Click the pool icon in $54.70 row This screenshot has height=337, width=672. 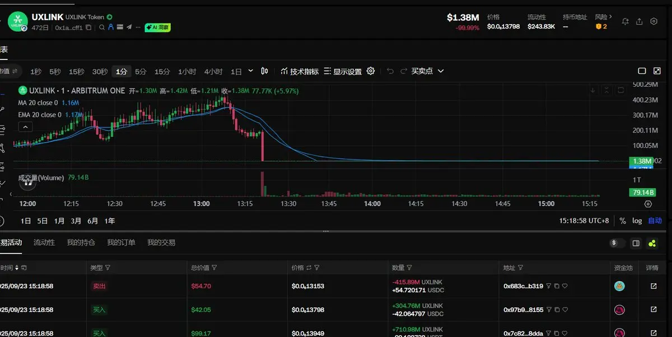(x=619, y=286)
